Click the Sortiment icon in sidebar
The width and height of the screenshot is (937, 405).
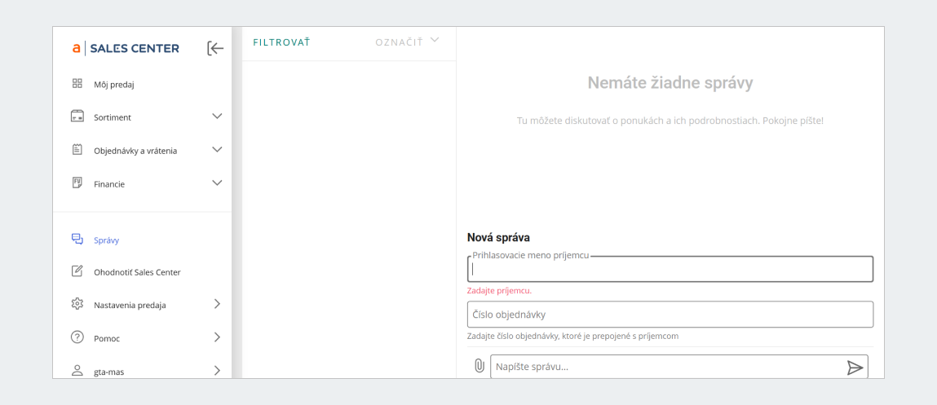77,117
